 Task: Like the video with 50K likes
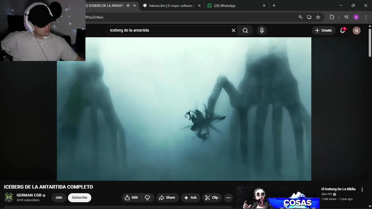(131, 198)
